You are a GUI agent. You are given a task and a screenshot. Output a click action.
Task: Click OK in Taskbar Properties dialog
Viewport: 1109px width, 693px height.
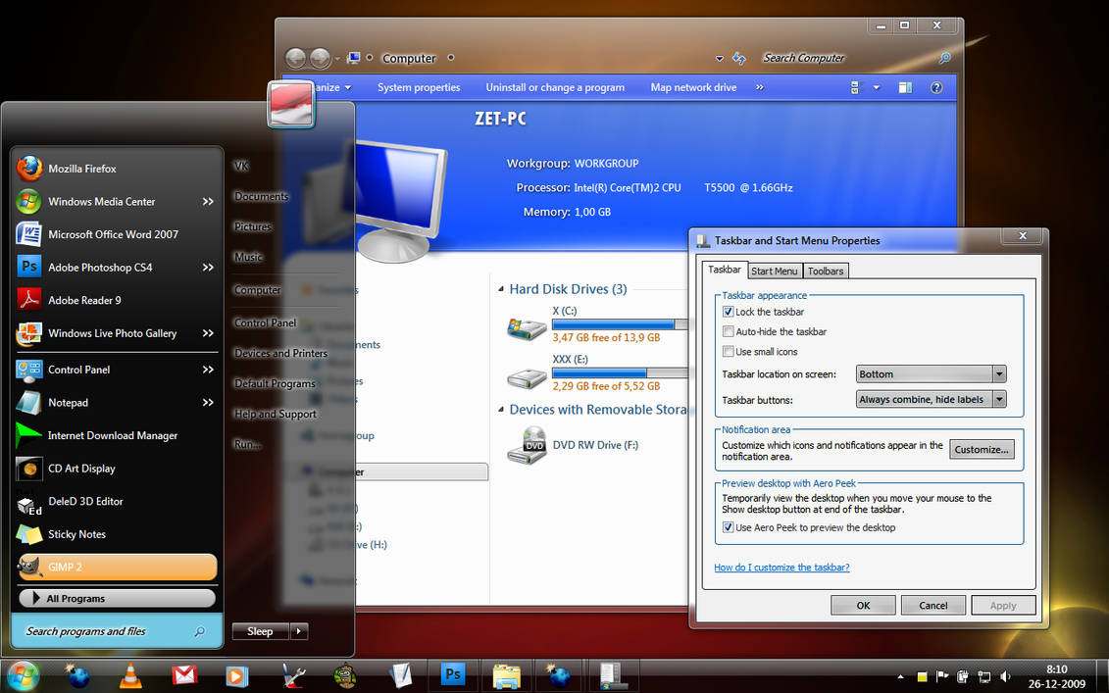click(863, 606)
